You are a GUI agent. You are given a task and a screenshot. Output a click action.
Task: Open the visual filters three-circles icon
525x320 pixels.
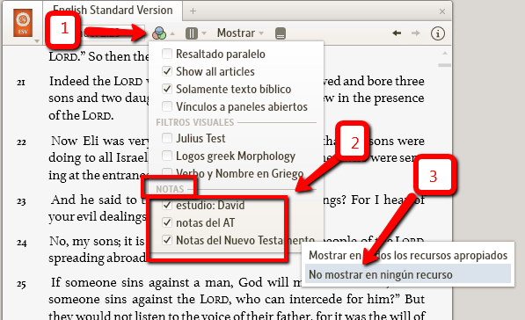159,33
